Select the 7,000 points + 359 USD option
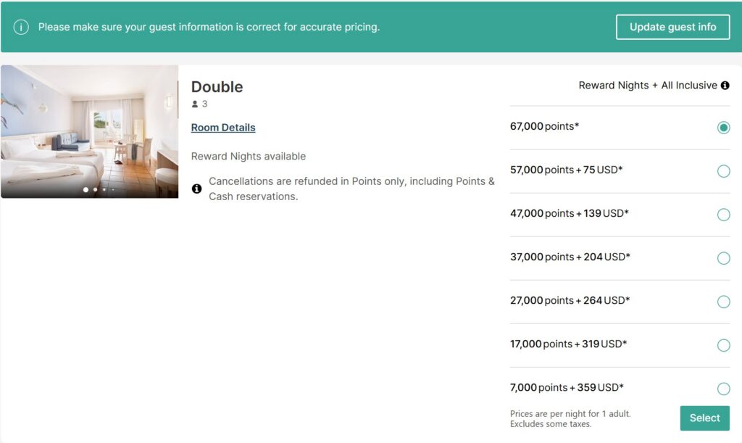Viewport: 742px width, 443px height. (x=723, y=389)
